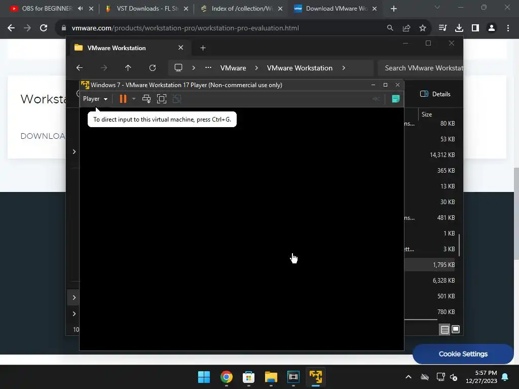Open a new Chrome tab
Viewport: 519px width, 389px height.
(x=393, y=9)
